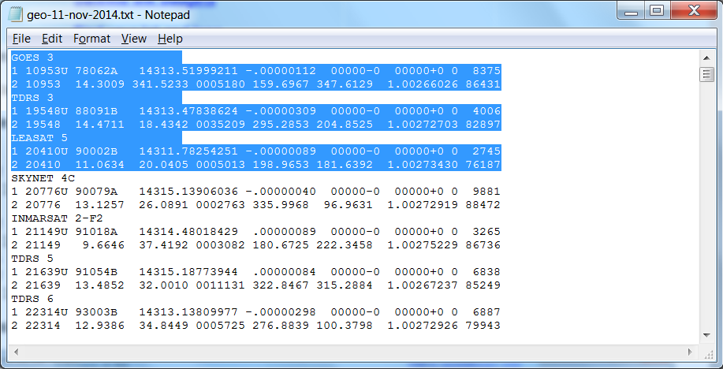
Task: Click the line starting 2 21149 9.6646
Action: tap(256, 245)
